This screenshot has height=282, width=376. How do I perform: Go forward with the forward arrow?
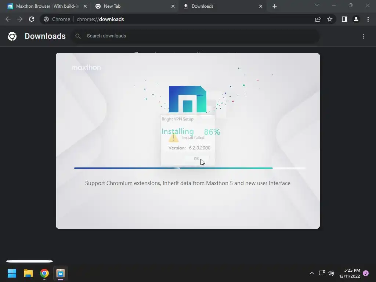point(20,19)
